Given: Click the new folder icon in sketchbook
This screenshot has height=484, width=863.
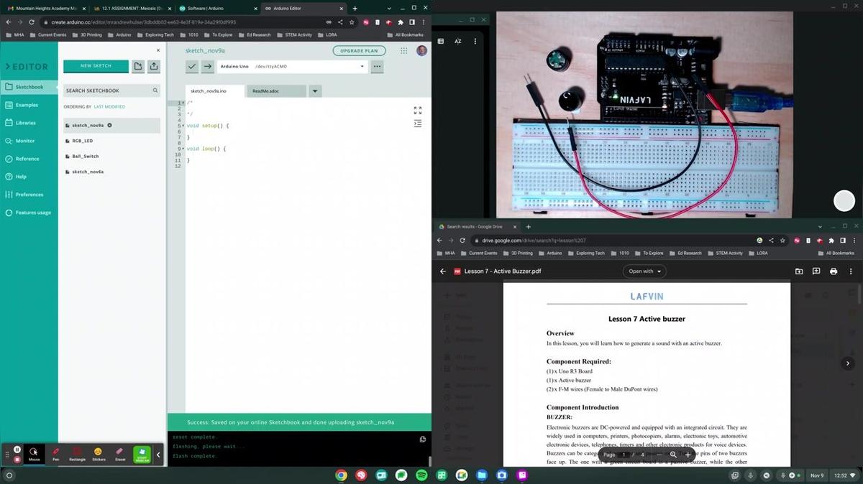Looking at the screenshot, I should point(138,66).
